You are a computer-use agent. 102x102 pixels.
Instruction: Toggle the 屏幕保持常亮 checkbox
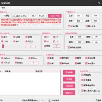(x=82, y=85)
